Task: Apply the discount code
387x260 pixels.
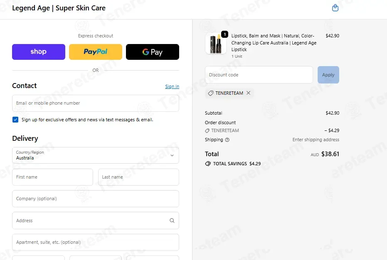Action: pyautogui.click(x=328, y=75)
